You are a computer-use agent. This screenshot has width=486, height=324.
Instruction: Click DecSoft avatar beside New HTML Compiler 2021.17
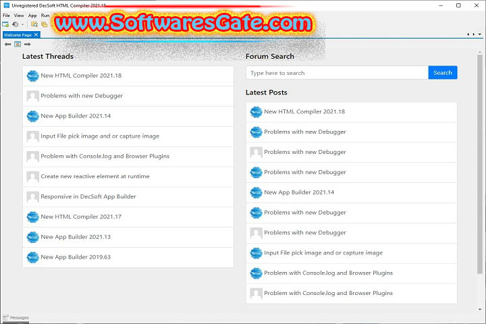pos(32,217)
